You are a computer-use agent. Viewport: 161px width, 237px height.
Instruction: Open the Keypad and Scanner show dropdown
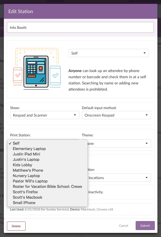coord(45,115)
